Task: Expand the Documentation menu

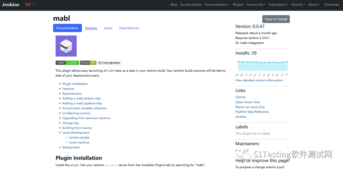Action: click(x=217, y=4)
